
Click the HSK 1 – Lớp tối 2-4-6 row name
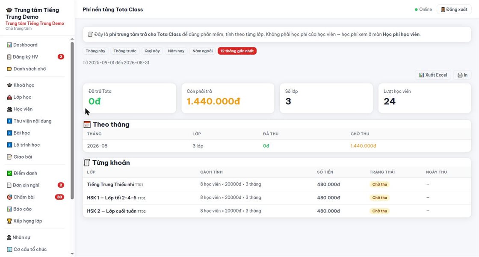point(112,198)
